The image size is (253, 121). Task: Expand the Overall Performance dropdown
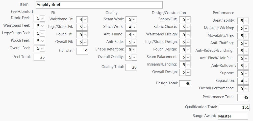(x=246, y=89)
